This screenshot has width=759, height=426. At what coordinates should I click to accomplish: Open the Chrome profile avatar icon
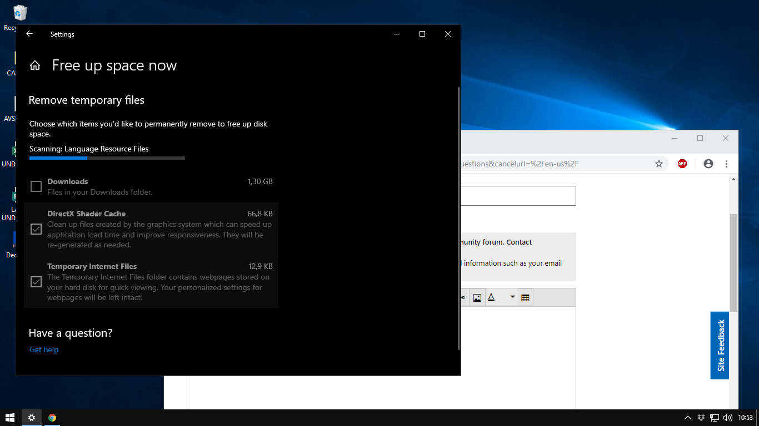pos(708,164)
